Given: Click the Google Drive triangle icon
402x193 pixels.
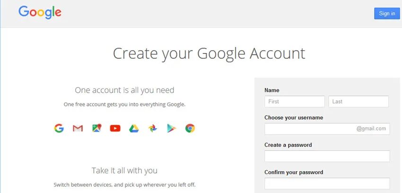Looking at the screenshot, I should click(x=134, y=128).
